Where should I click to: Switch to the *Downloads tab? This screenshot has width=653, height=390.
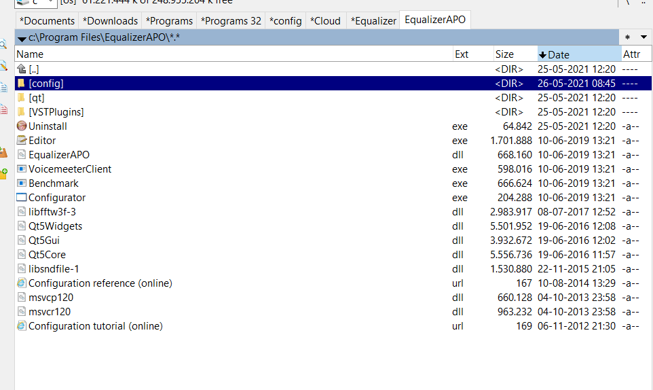pos(111,21)
